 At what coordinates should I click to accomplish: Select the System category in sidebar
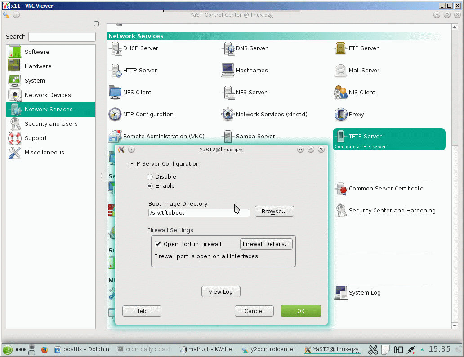pos(51,81)
